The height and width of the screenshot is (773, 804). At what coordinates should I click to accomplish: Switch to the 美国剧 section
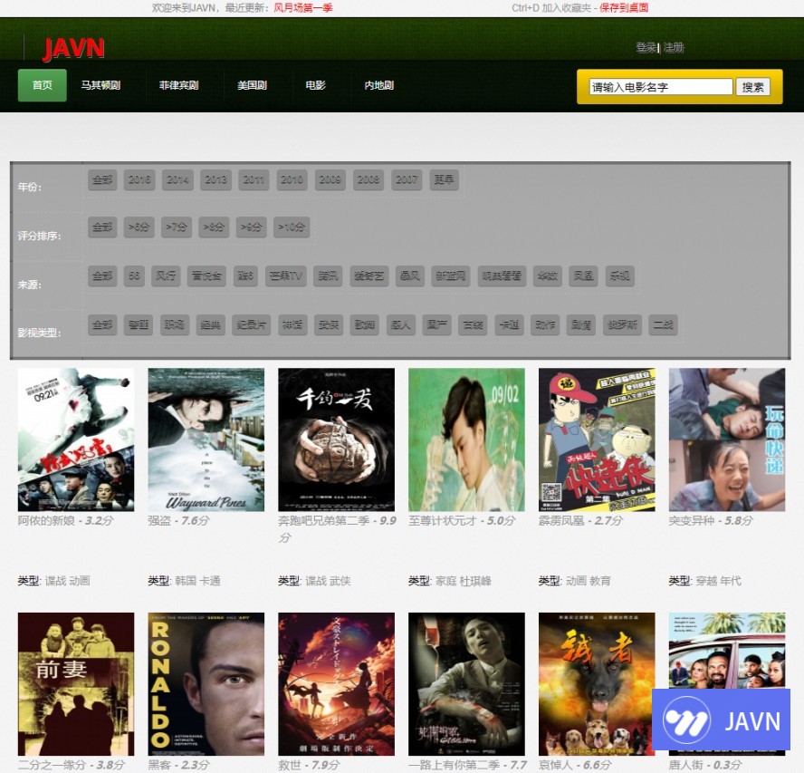(252, 85)
